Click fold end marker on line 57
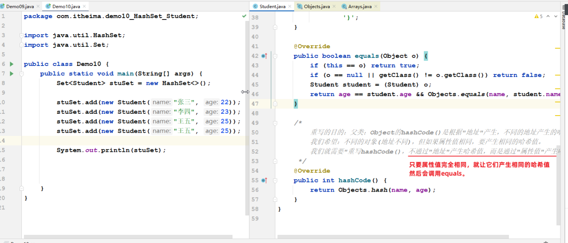The image size is (568, 243). (x=275, y=200)
